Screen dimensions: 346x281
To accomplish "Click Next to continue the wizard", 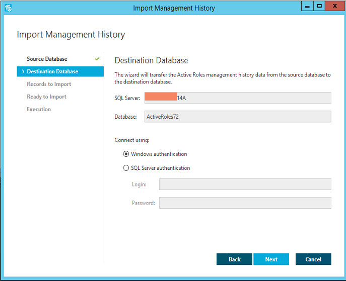I will point(271,259).
